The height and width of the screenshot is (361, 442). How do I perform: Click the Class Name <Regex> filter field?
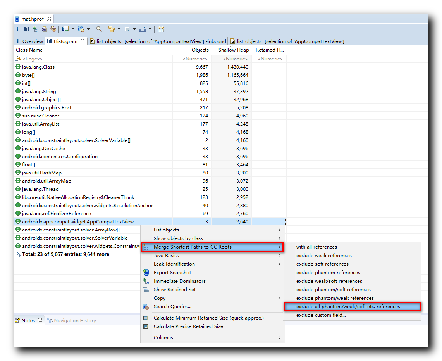click(93, 59)
